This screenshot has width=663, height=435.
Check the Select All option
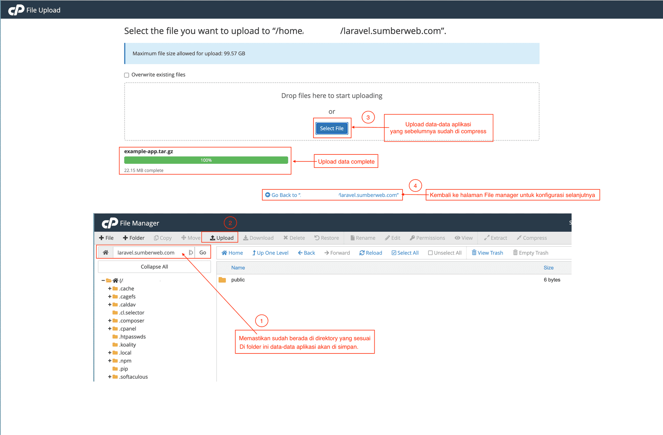(x=394, y=253)
